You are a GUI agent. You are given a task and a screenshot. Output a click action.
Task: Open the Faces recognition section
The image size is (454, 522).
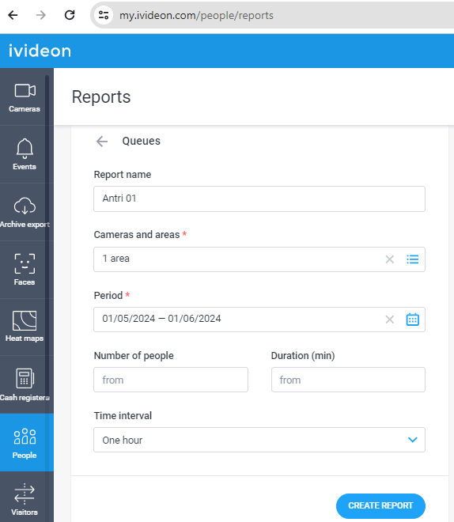click(25, 270)
